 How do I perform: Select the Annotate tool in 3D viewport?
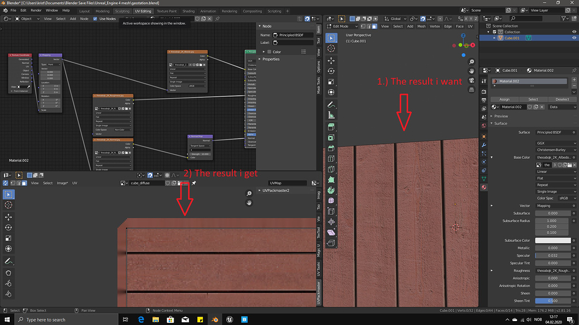(331, 105)
